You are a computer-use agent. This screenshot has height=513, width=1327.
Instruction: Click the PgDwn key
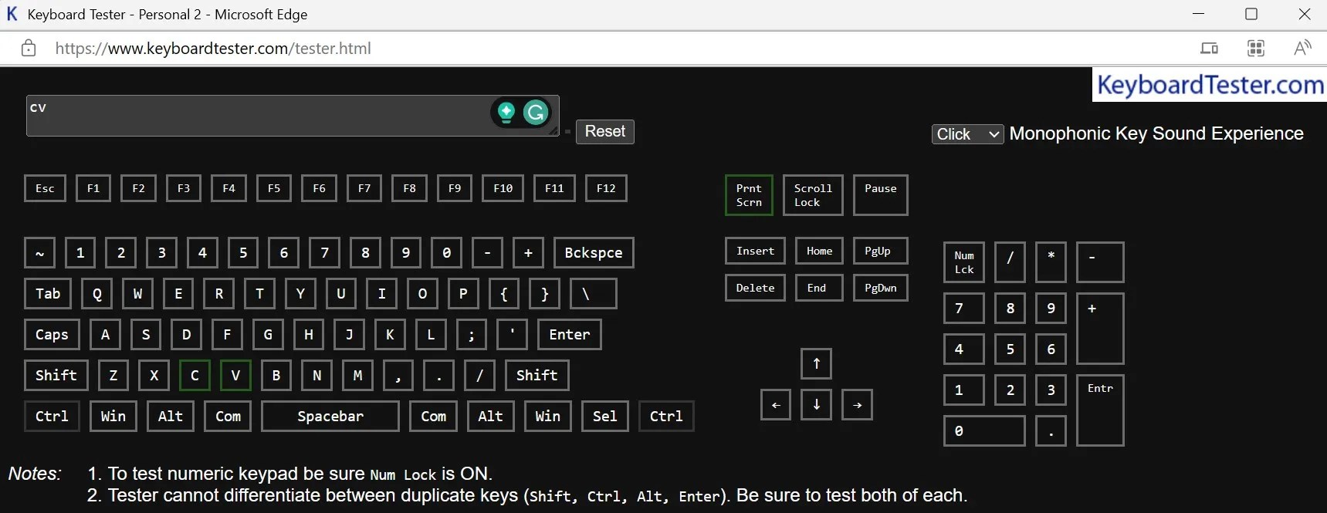click(x=881, y=288)
